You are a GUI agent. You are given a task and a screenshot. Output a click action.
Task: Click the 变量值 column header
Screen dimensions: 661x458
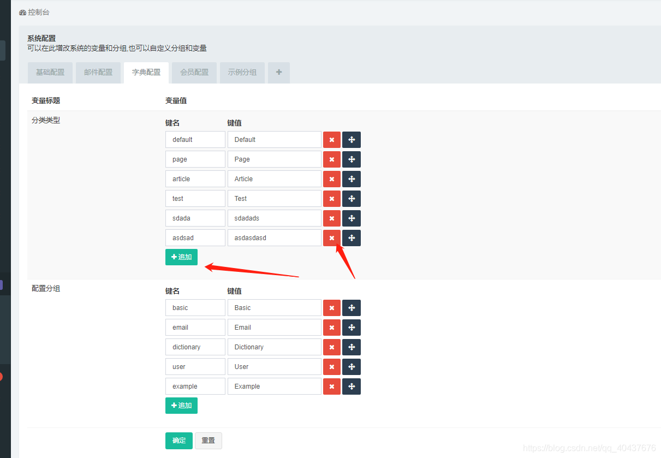(176, 100)
